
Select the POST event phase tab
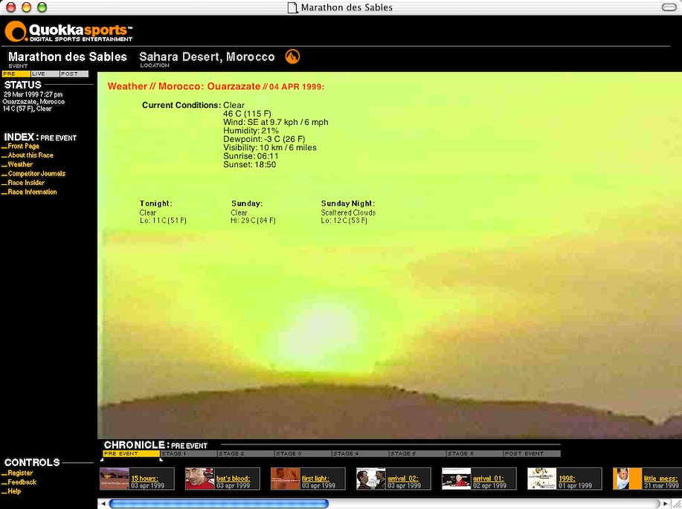pos(74,74)
